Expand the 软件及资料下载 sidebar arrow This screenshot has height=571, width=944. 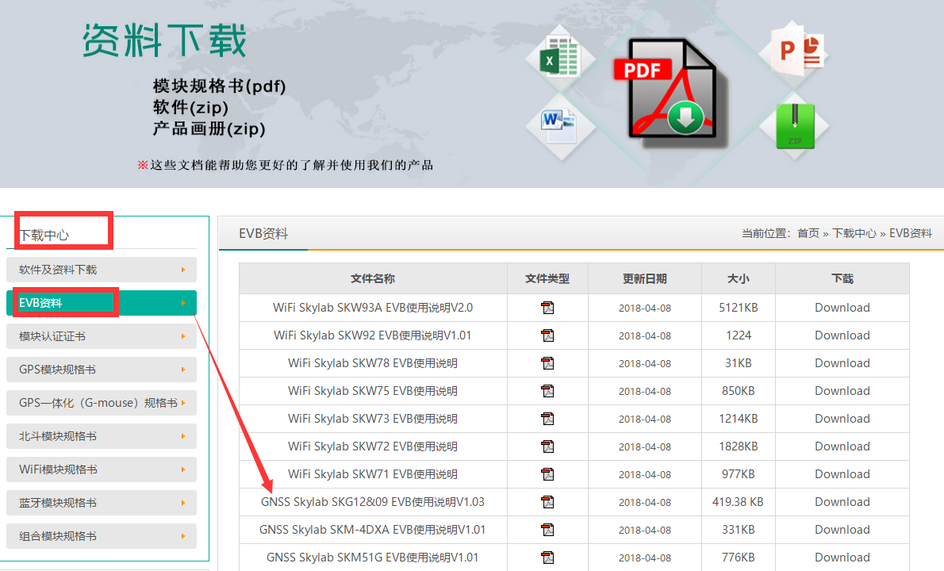[183, 270]
